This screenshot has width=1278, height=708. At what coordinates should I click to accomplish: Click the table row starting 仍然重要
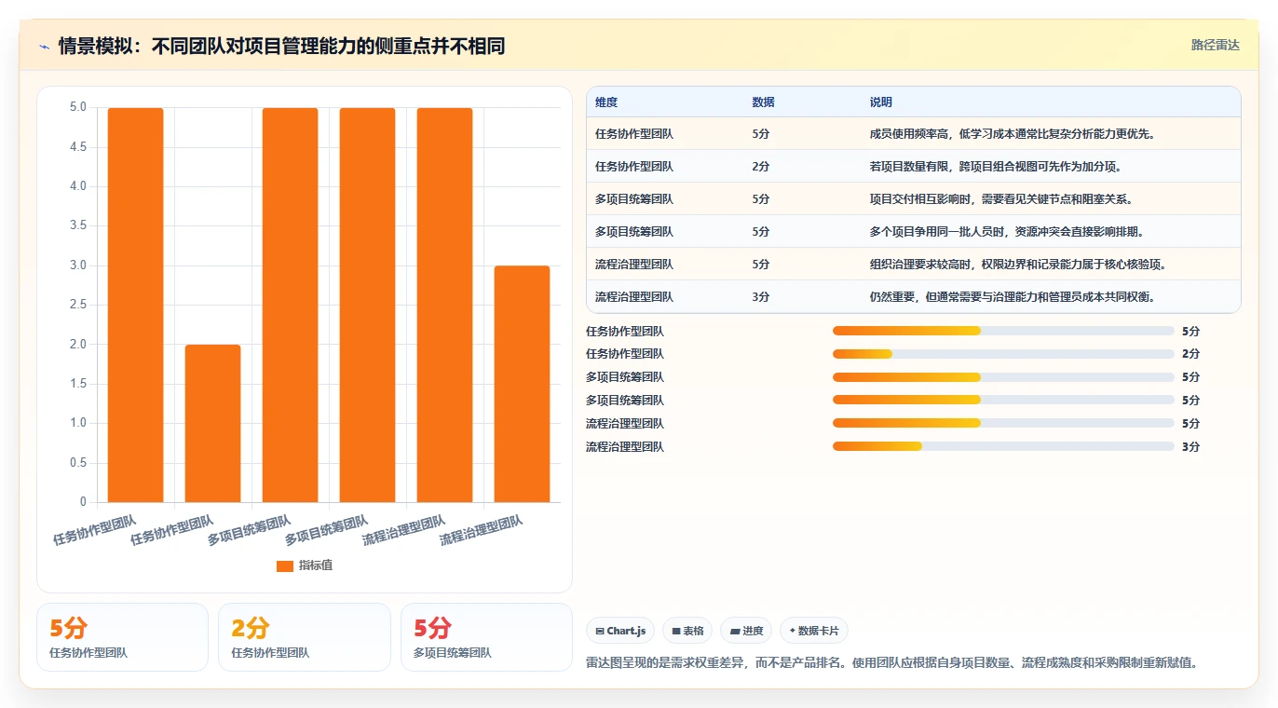tap(914, 297)
